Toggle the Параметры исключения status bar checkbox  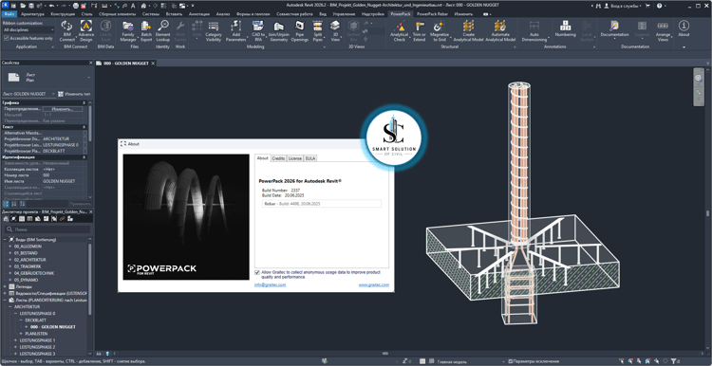click(x=511, y=361)
